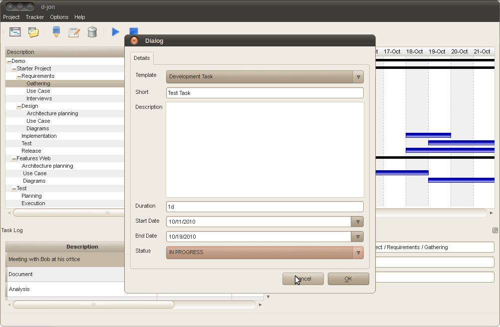Select the Release task row
This screenshot has height=327, width=500.
65,151
